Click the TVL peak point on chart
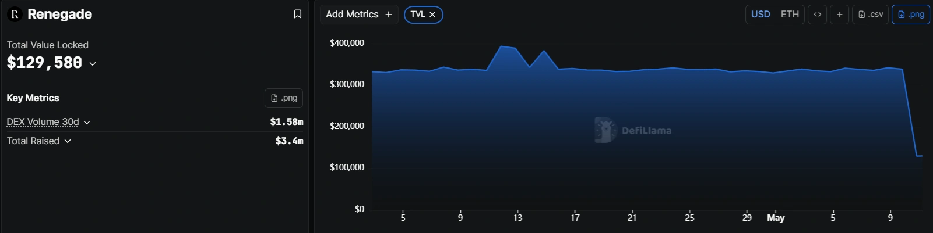Image resolution: width=933 pixels, height=233 pixels. coord(501,46)
